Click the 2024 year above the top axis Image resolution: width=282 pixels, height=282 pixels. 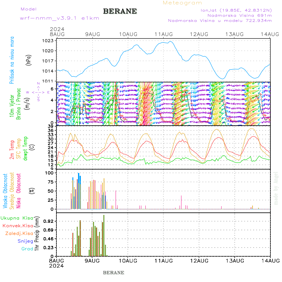pos(57,29)
